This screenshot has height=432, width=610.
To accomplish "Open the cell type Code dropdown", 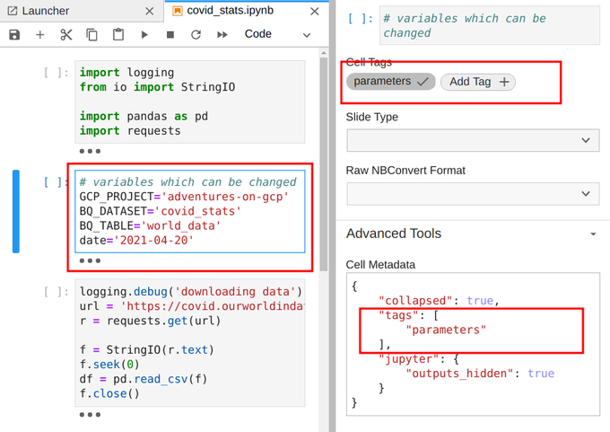I will pyautogui.click(x=278, y=34).
